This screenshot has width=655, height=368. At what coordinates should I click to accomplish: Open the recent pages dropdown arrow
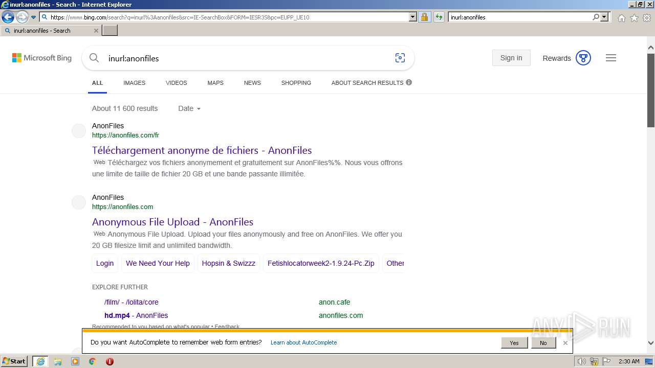[x=34, y=17]
